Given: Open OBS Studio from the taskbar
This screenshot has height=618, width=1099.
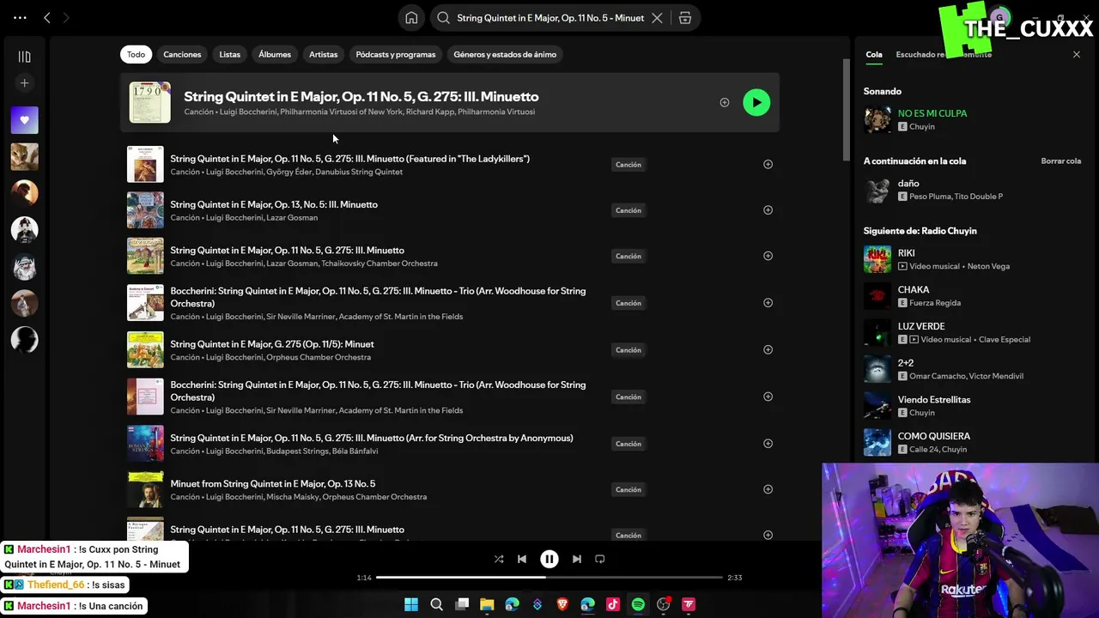Looking at the screenshot, I should 664,604.
